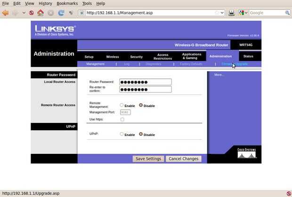This screenshot has height=197, width=292.
Task: Click the Wireless-G Broadband Router title
Action: click(201, 45)
